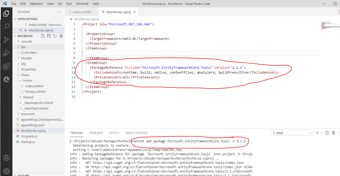Image resolution: width=340 pixels, height=176 pixels.
Task: Click the VS Code logo icon
Action: (x=5, y=4)
